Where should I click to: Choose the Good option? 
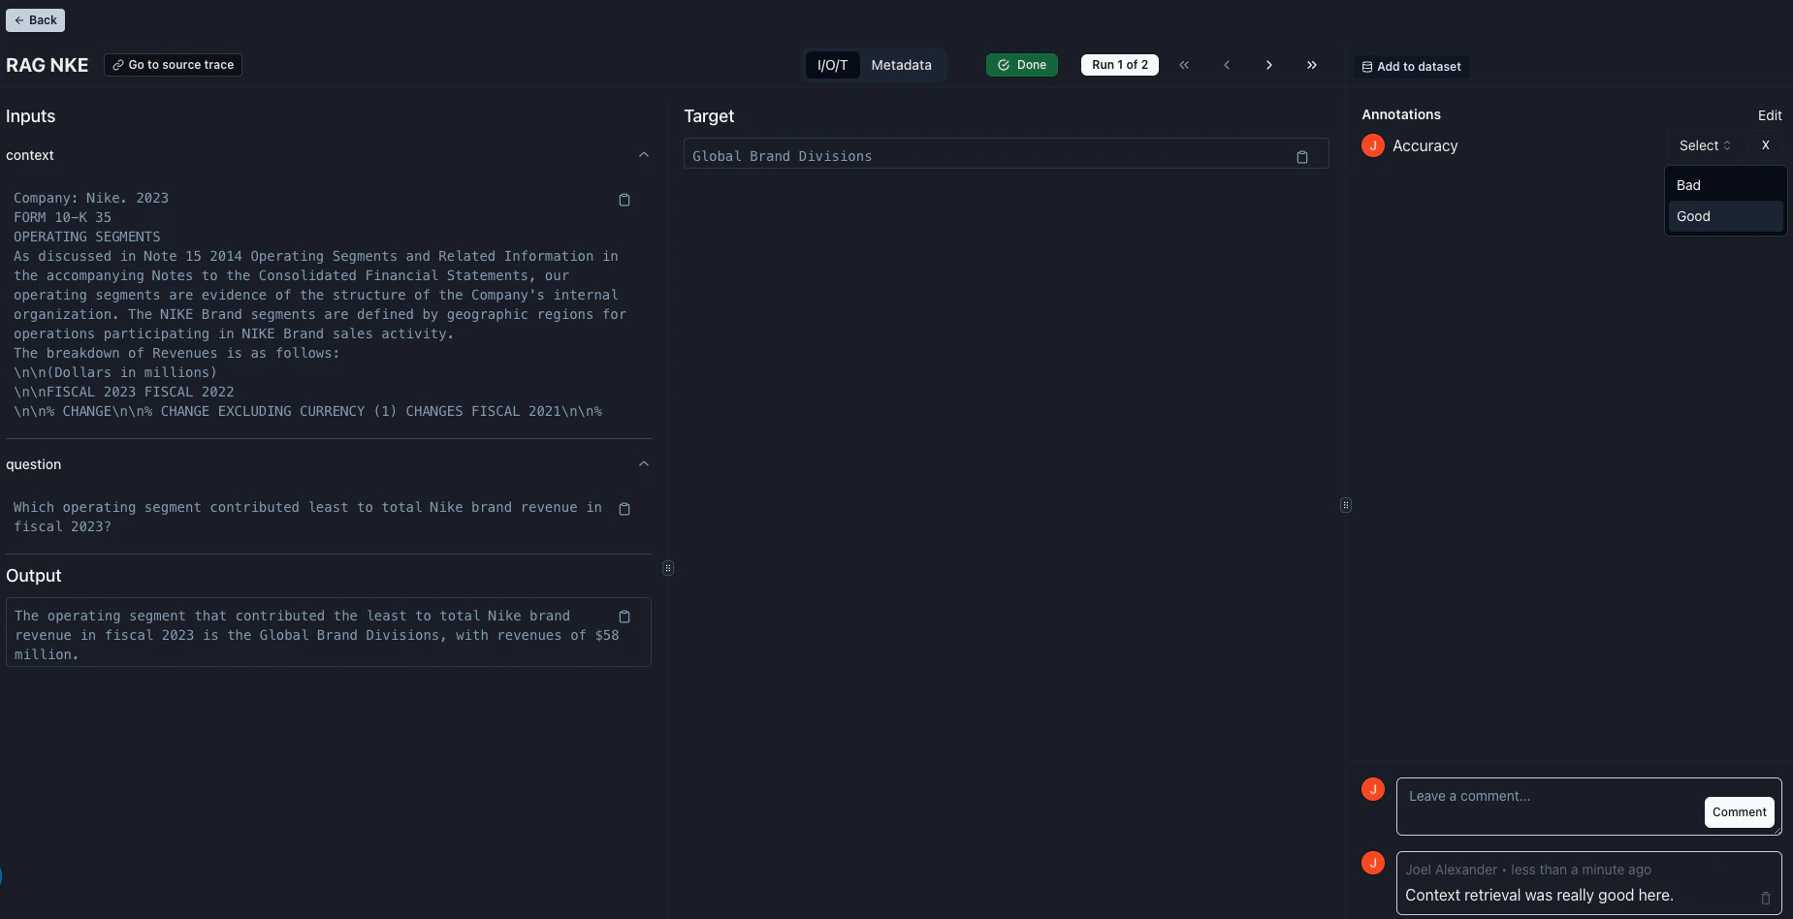1725,216
